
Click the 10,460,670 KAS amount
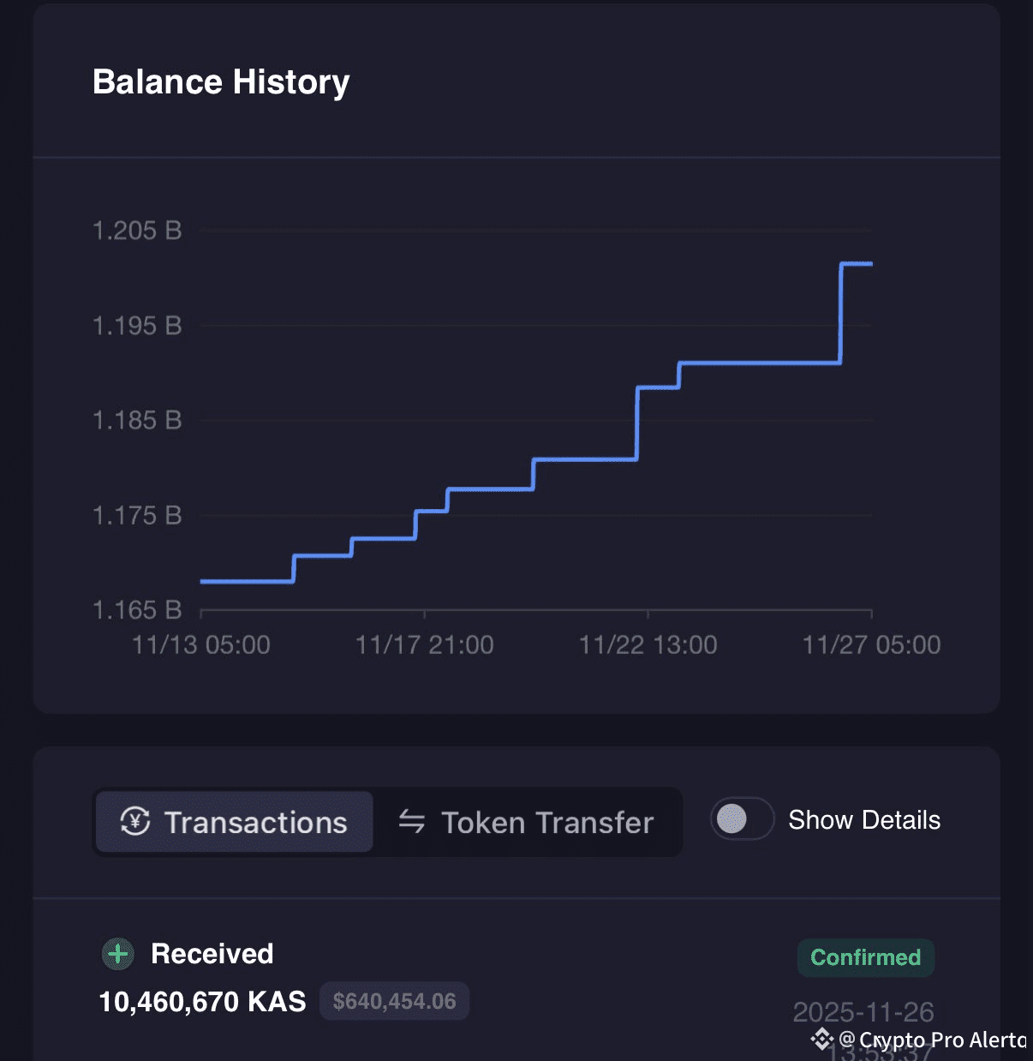pyautogui.click(x=202, y=1001)
